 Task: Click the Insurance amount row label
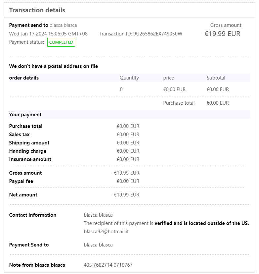point(30,159)
